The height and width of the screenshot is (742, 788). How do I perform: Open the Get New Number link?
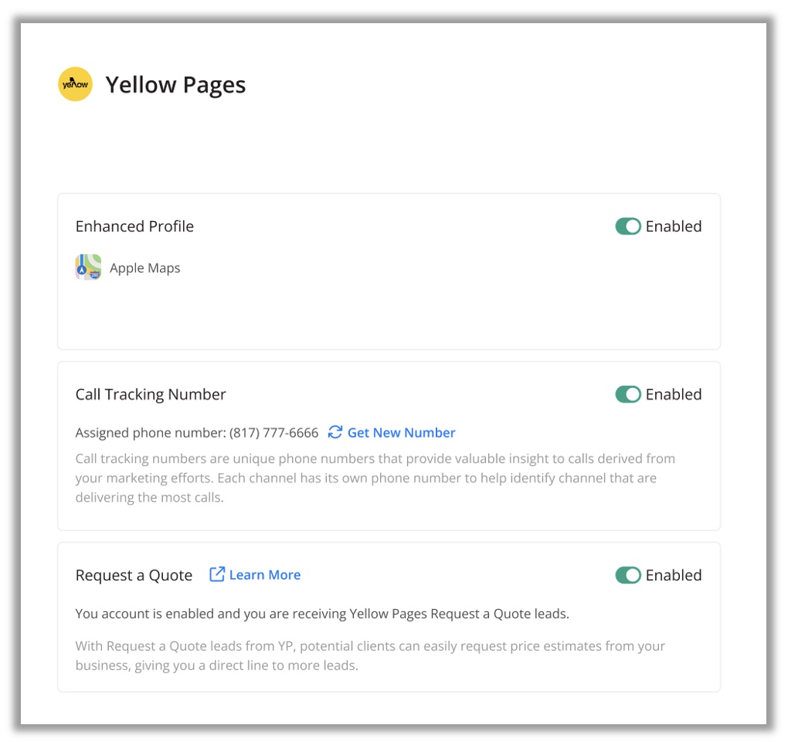pos(401,433)
